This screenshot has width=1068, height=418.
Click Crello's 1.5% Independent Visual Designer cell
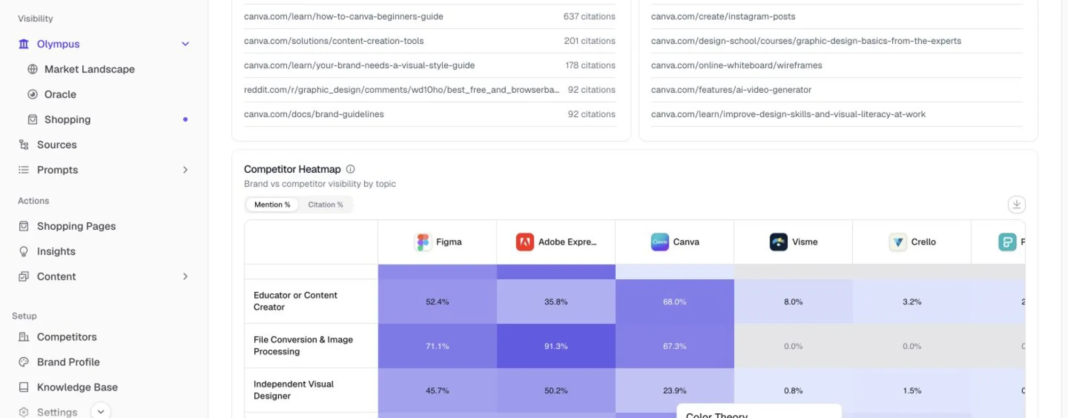point(912,390)
